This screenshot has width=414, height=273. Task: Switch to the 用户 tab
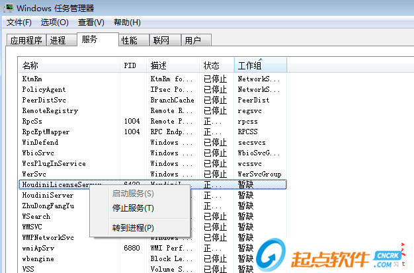click(196, 40)
